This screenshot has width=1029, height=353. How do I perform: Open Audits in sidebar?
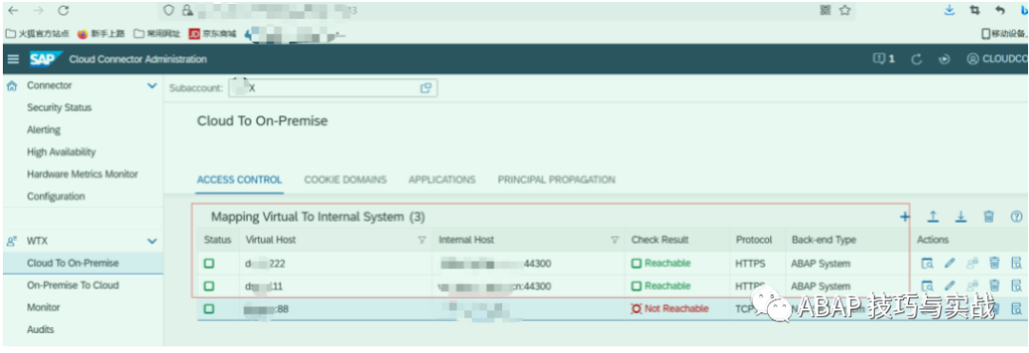tap(41, 329)
